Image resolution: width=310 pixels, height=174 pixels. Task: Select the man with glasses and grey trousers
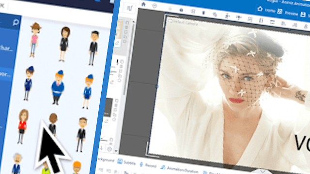coord(81,135)
